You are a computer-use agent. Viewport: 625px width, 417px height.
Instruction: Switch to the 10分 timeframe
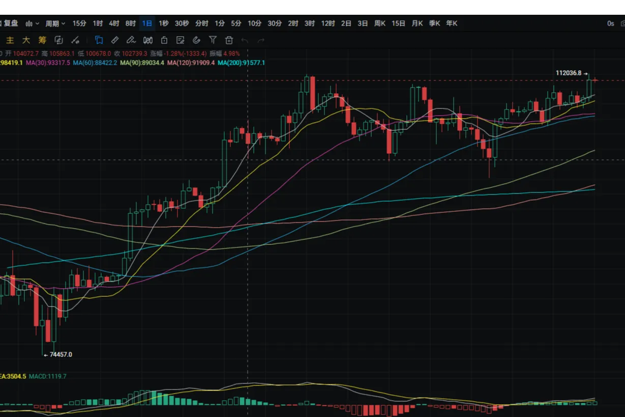pos(254,23)
